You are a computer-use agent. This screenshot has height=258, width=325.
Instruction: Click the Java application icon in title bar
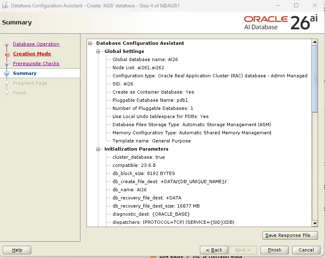(6, 6)
